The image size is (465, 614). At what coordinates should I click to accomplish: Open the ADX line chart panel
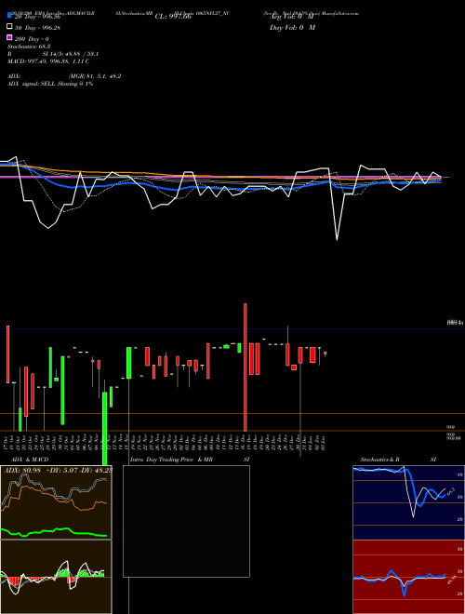tap(56, 502)
